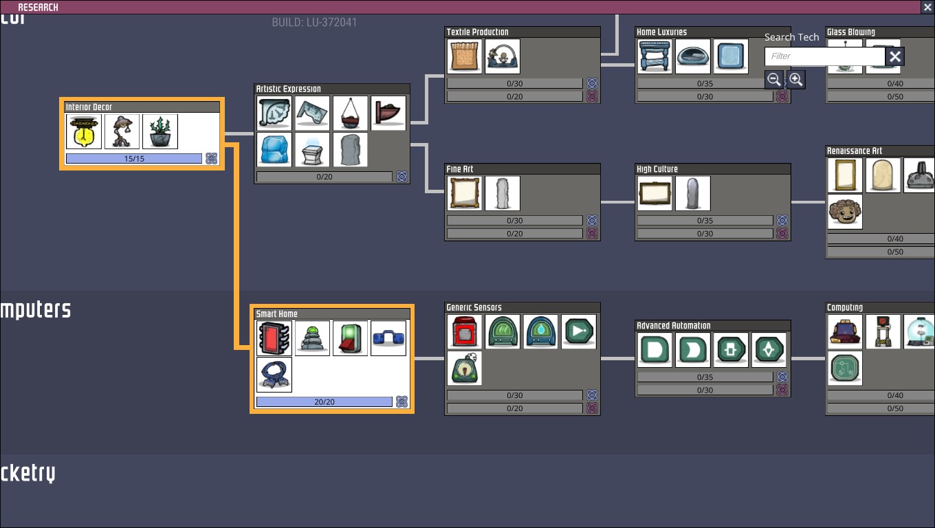Select the High Culture tech header
Image resolution: width=935 pixels, height=528 pixels.
pos(712,169)
